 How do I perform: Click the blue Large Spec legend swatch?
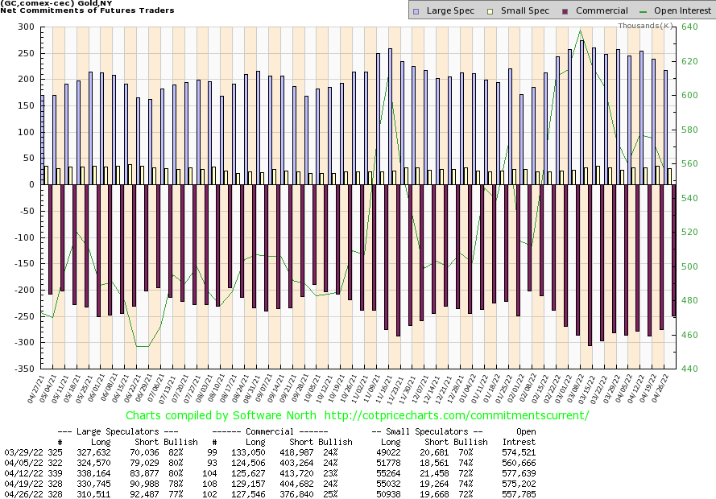tap(415, 11)
